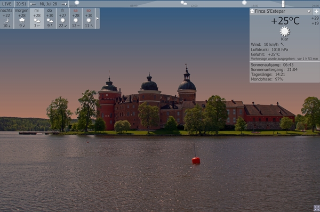Click the sun icon in so tile

coord(89,20)
